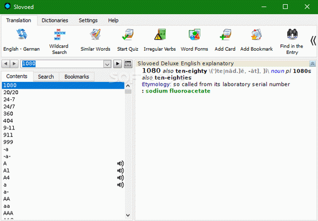The width and height of the screenshot is (318, 221).
Task: Switch to the Bookmarks tab
Action: pos(77,77)
